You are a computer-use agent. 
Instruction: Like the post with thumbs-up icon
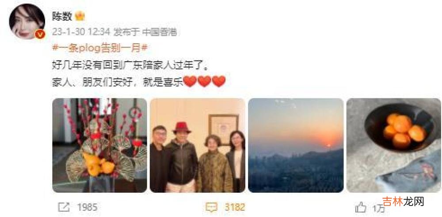(x=361, y=208)
